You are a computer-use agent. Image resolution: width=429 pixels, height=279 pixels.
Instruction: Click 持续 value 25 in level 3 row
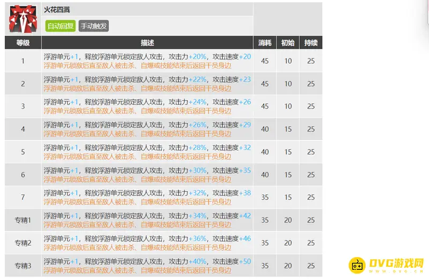[x=311, y=107]
